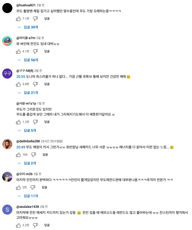Dislike @구구-h8j9j's comment
The image size is (192, 230).
tap(35, 84)
